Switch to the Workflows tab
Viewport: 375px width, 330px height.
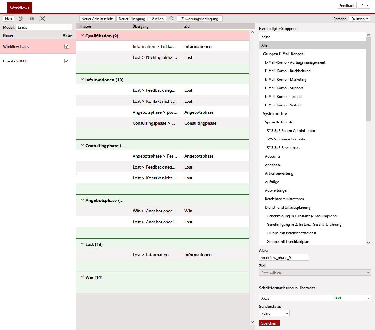tap(20, 8)
